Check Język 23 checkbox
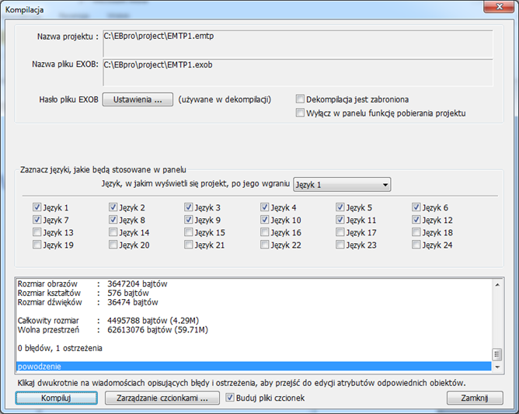Image resolution: width=519 pixels, height=414 pixels. point(340,245)
